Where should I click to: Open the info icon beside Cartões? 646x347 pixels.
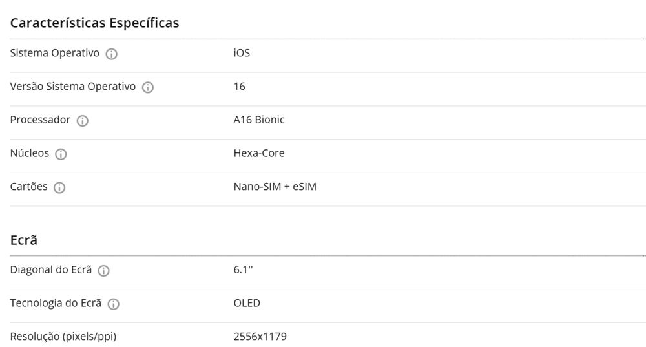(59, 188)
